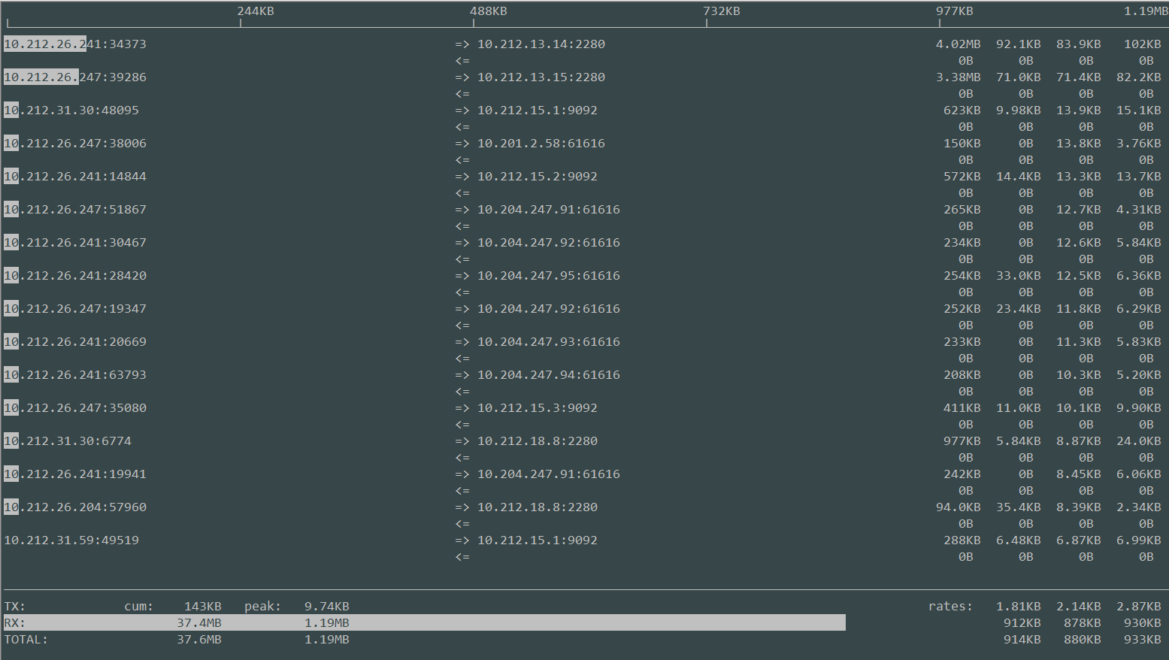Viewport: 1169px width, 660px height.
Task: Select source 10.212.26.241:28420
Action: click(x=75, y=276)
